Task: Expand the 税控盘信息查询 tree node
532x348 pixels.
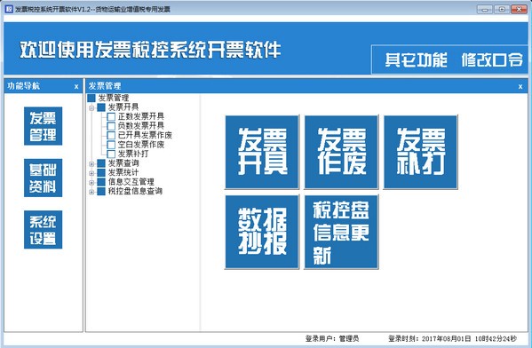Action: click(x=91, y=192)
